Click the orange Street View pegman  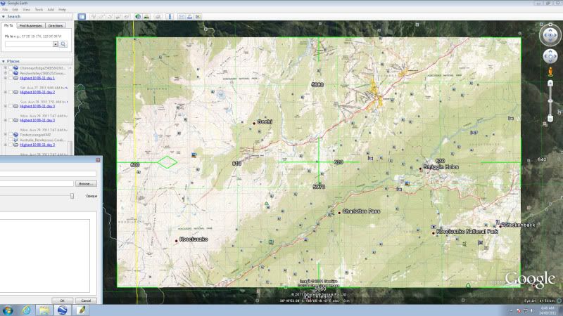click(x=550, y=72)
